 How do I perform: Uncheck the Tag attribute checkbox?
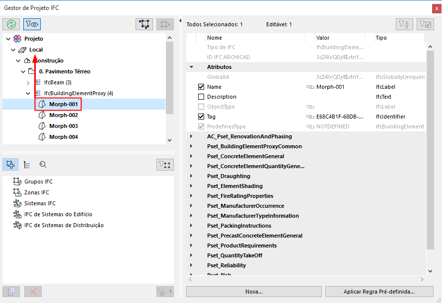[201, 117]
